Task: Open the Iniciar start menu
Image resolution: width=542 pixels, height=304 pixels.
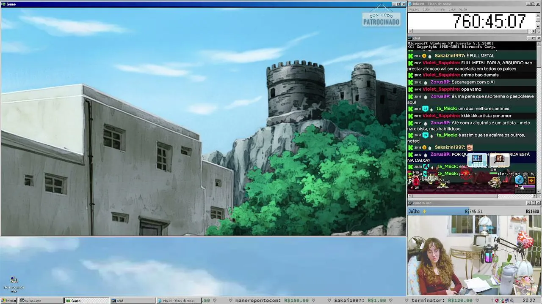Action: click(8, 301)
